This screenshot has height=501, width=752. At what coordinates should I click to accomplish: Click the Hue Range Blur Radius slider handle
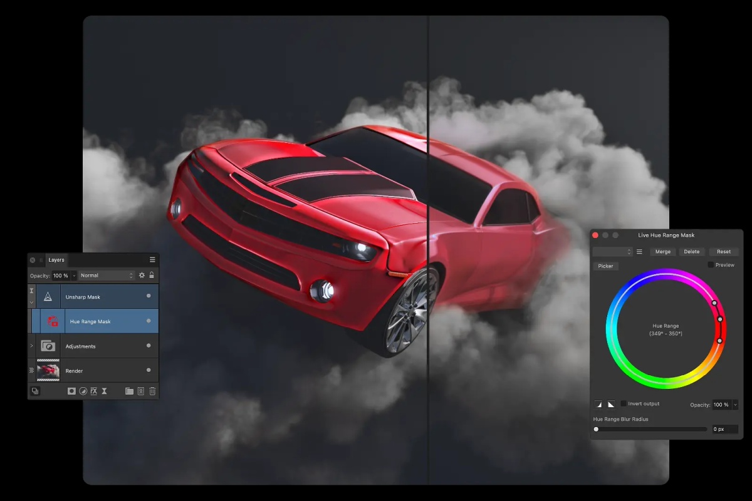[x=596, y=430]
